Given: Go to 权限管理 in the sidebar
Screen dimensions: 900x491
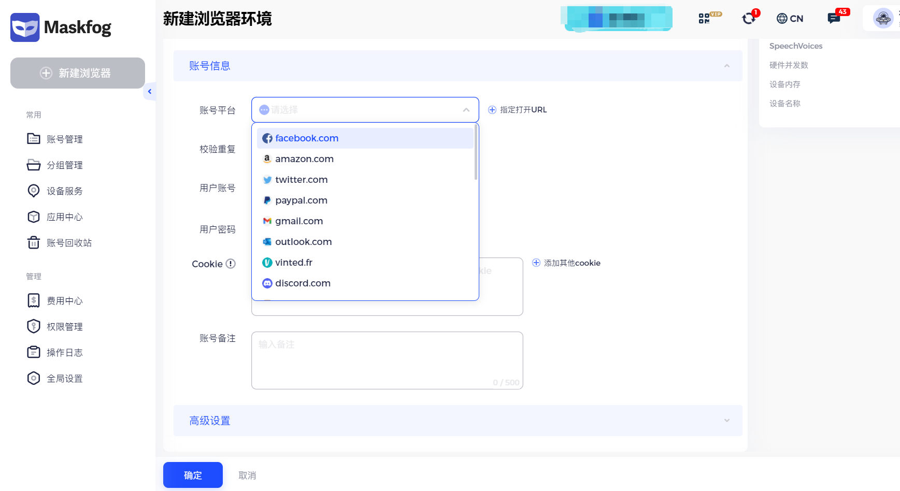Looking at the screenshot, I should [x=65, y=326].
